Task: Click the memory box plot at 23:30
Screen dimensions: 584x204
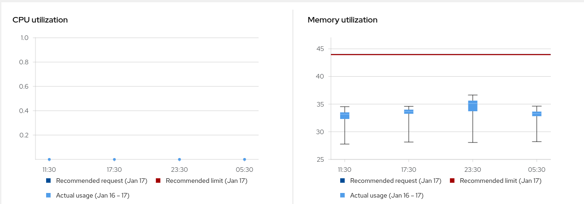Action: (472, 106)
